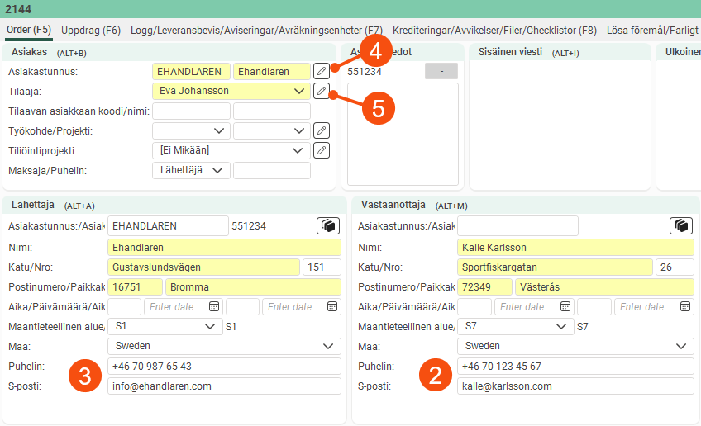
Task: Click the Tiliöintiprojekti edit pencil icon
Action: (x=322, y=150)
